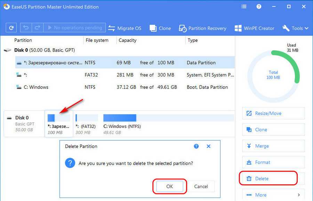
Task: Click the help question mark in title bar
Action: (x=259, y=7)
